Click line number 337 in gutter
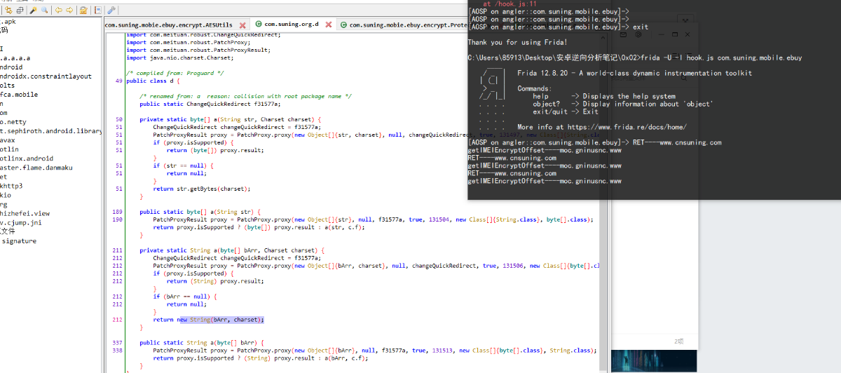This screenshot has width=841, height=373. coord(118,343)
